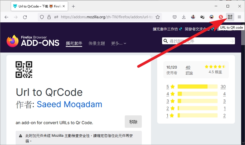Click the 'Url to QrCode' heading text

point(49,92)
